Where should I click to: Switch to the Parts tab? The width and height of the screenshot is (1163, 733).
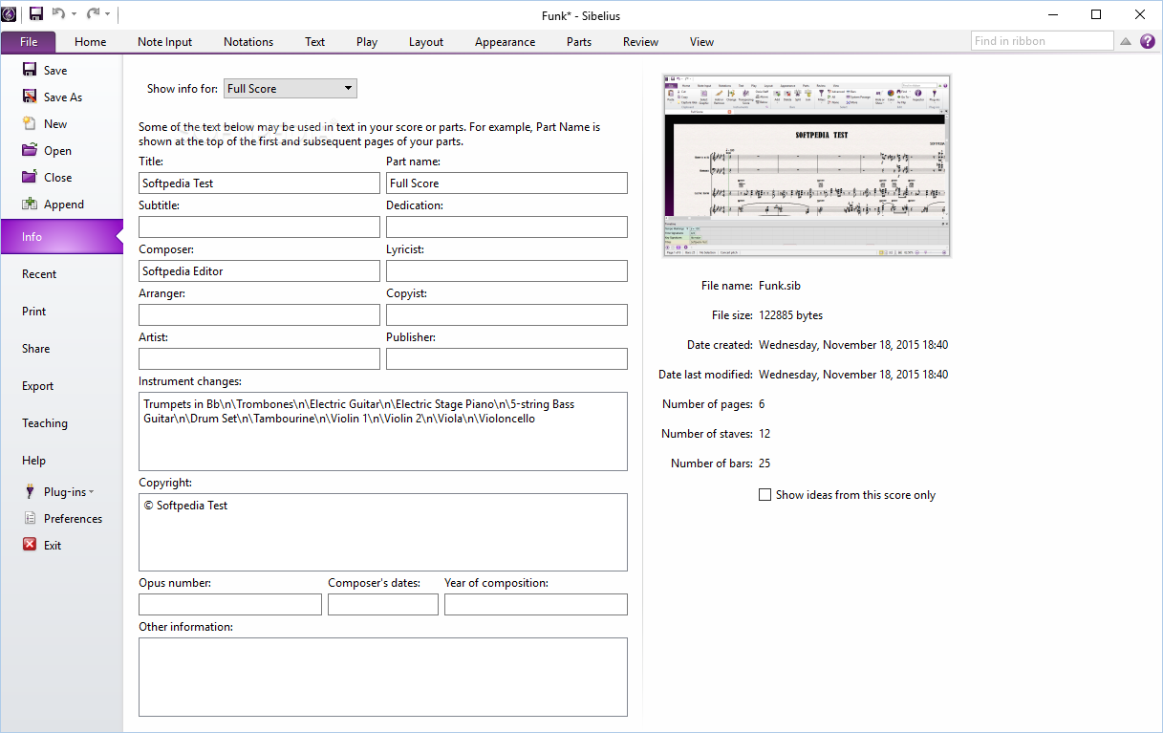click(x=579, y=41)
